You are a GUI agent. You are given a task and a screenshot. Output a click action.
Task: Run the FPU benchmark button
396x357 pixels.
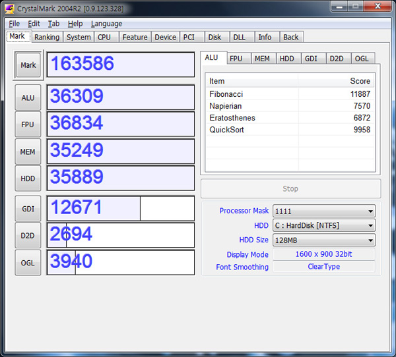pyautogui.click(x=28, y=124)
